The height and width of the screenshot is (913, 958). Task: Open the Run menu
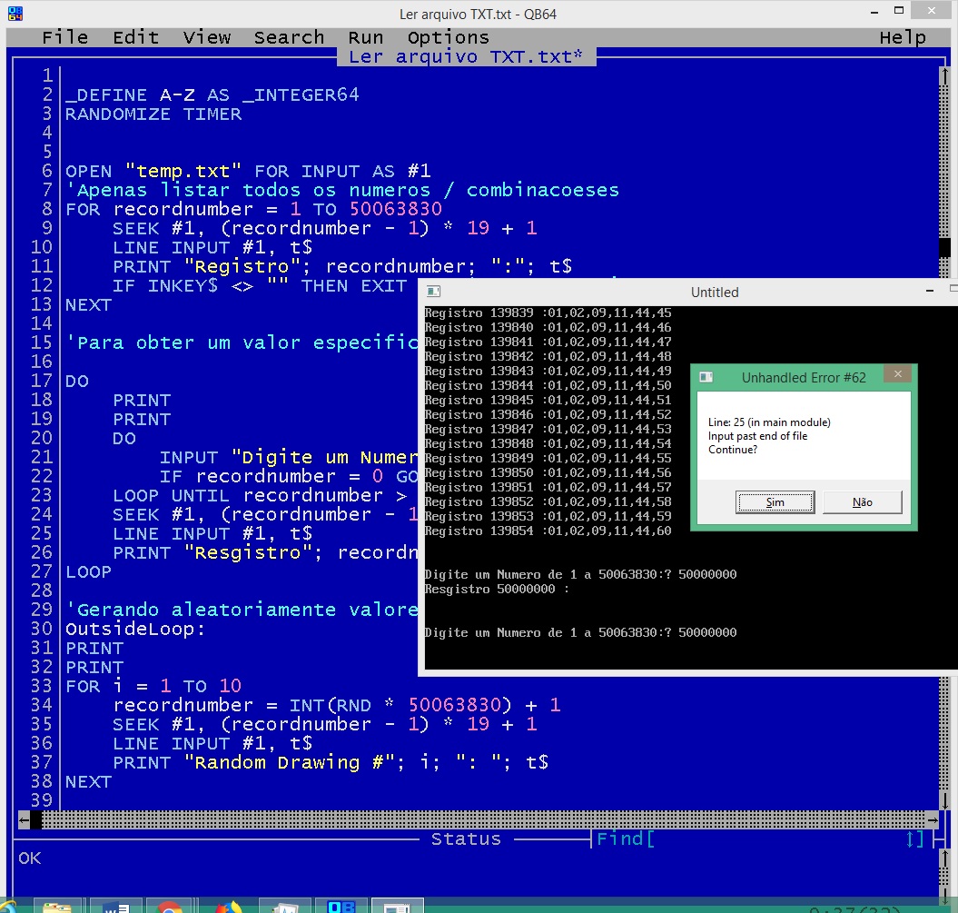click(x=366, y=37)
